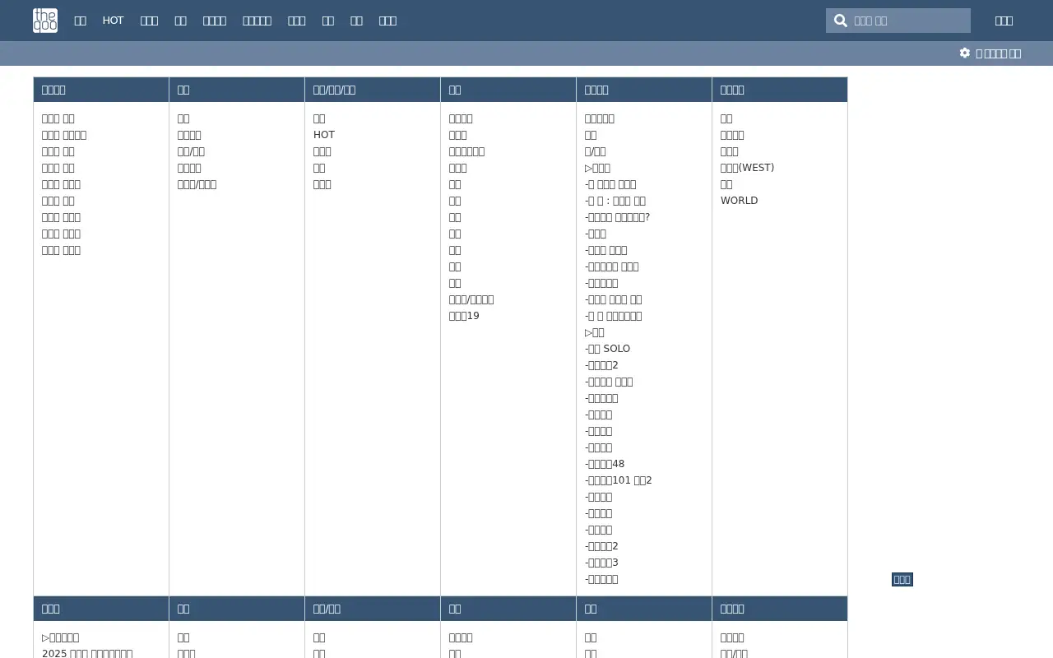Click the gear settings icon
Image resolution: width=1053 pixels, height=658 pixels.
tap(965, 53)
